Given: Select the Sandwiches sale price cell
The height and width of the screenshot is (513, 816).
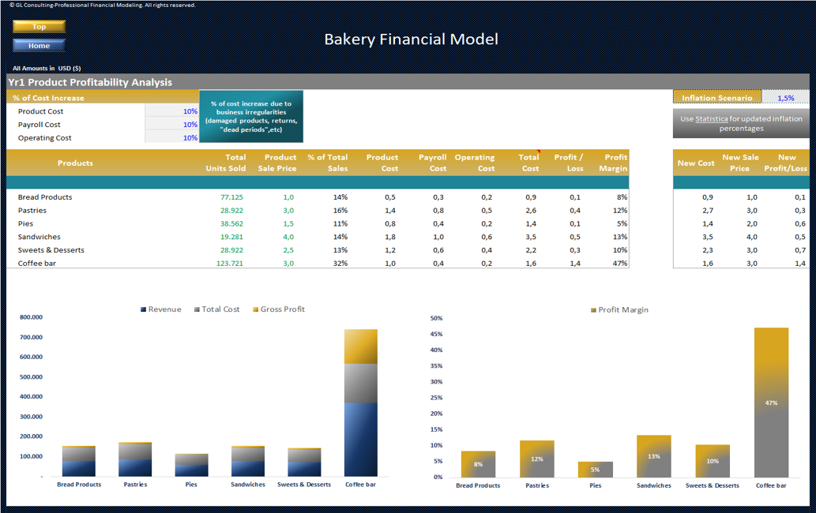Looking at the screenshot, I should (288, 237).
